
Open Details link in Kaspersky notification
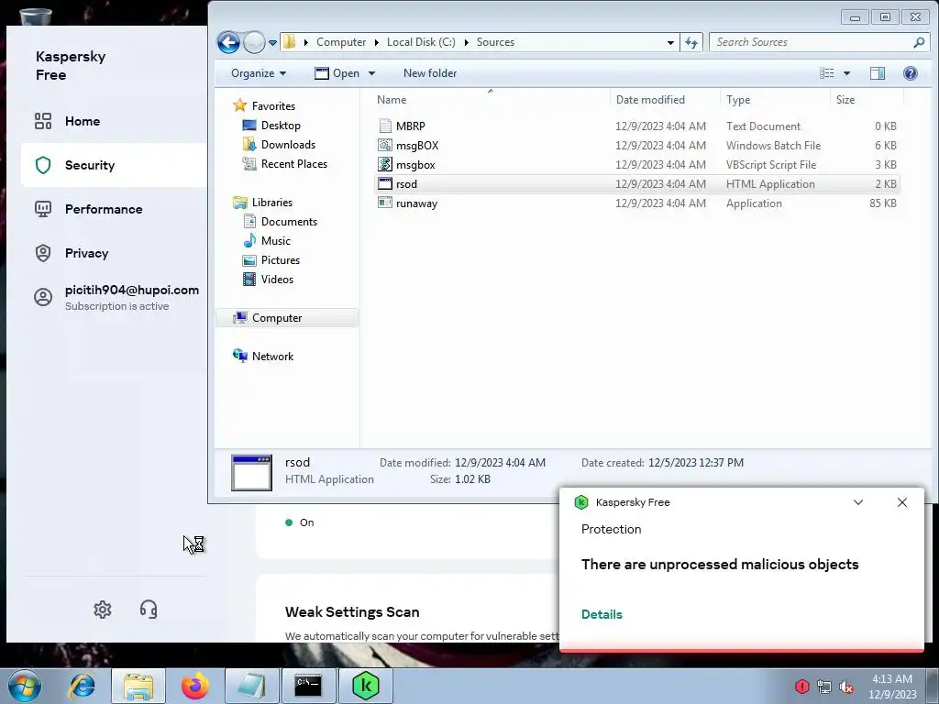pos(602,614)
